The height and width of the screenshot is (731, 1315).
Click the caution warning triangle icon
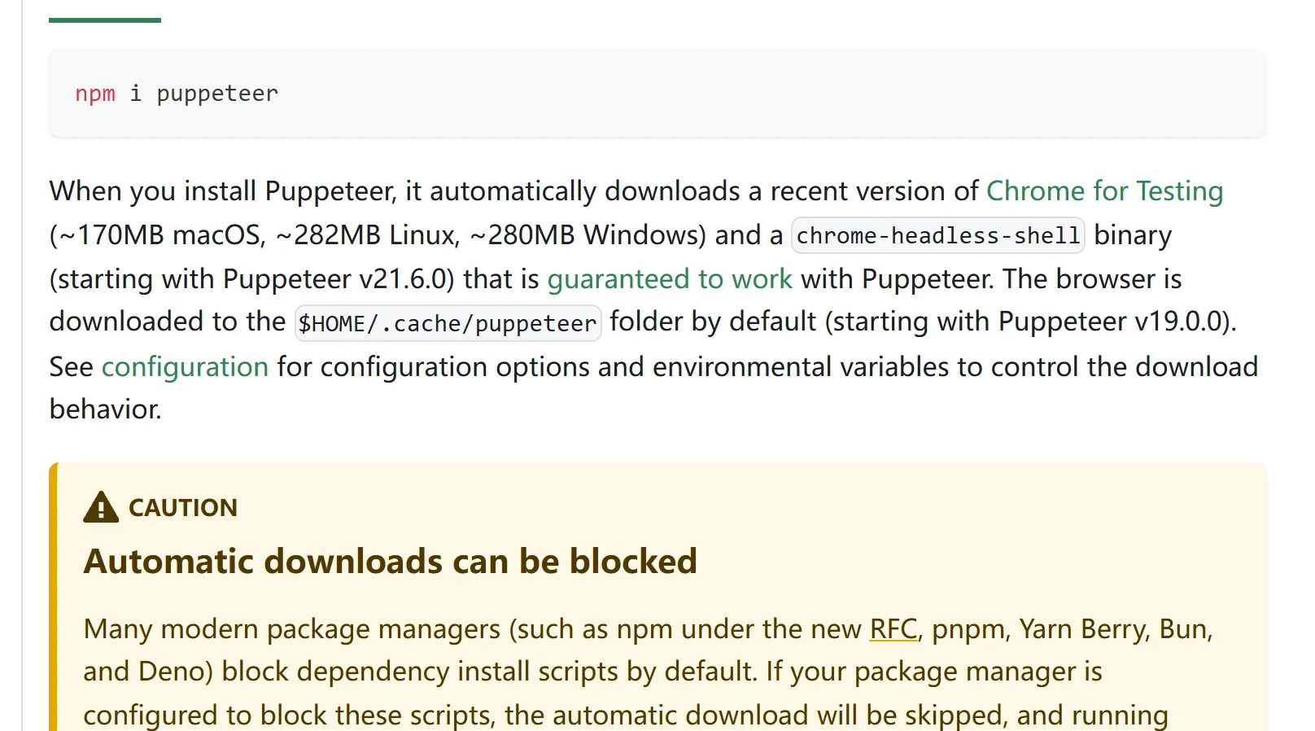[101, 507]
